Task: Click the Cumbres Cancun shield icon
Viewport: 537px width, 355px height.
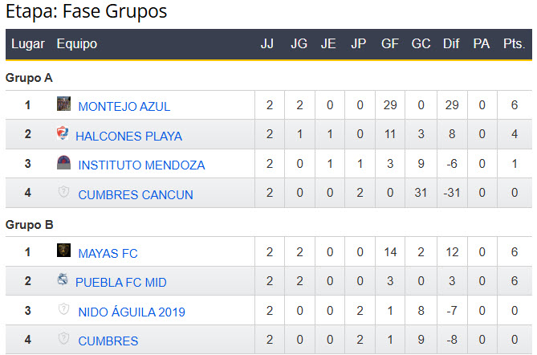Action: coord(63,194)
